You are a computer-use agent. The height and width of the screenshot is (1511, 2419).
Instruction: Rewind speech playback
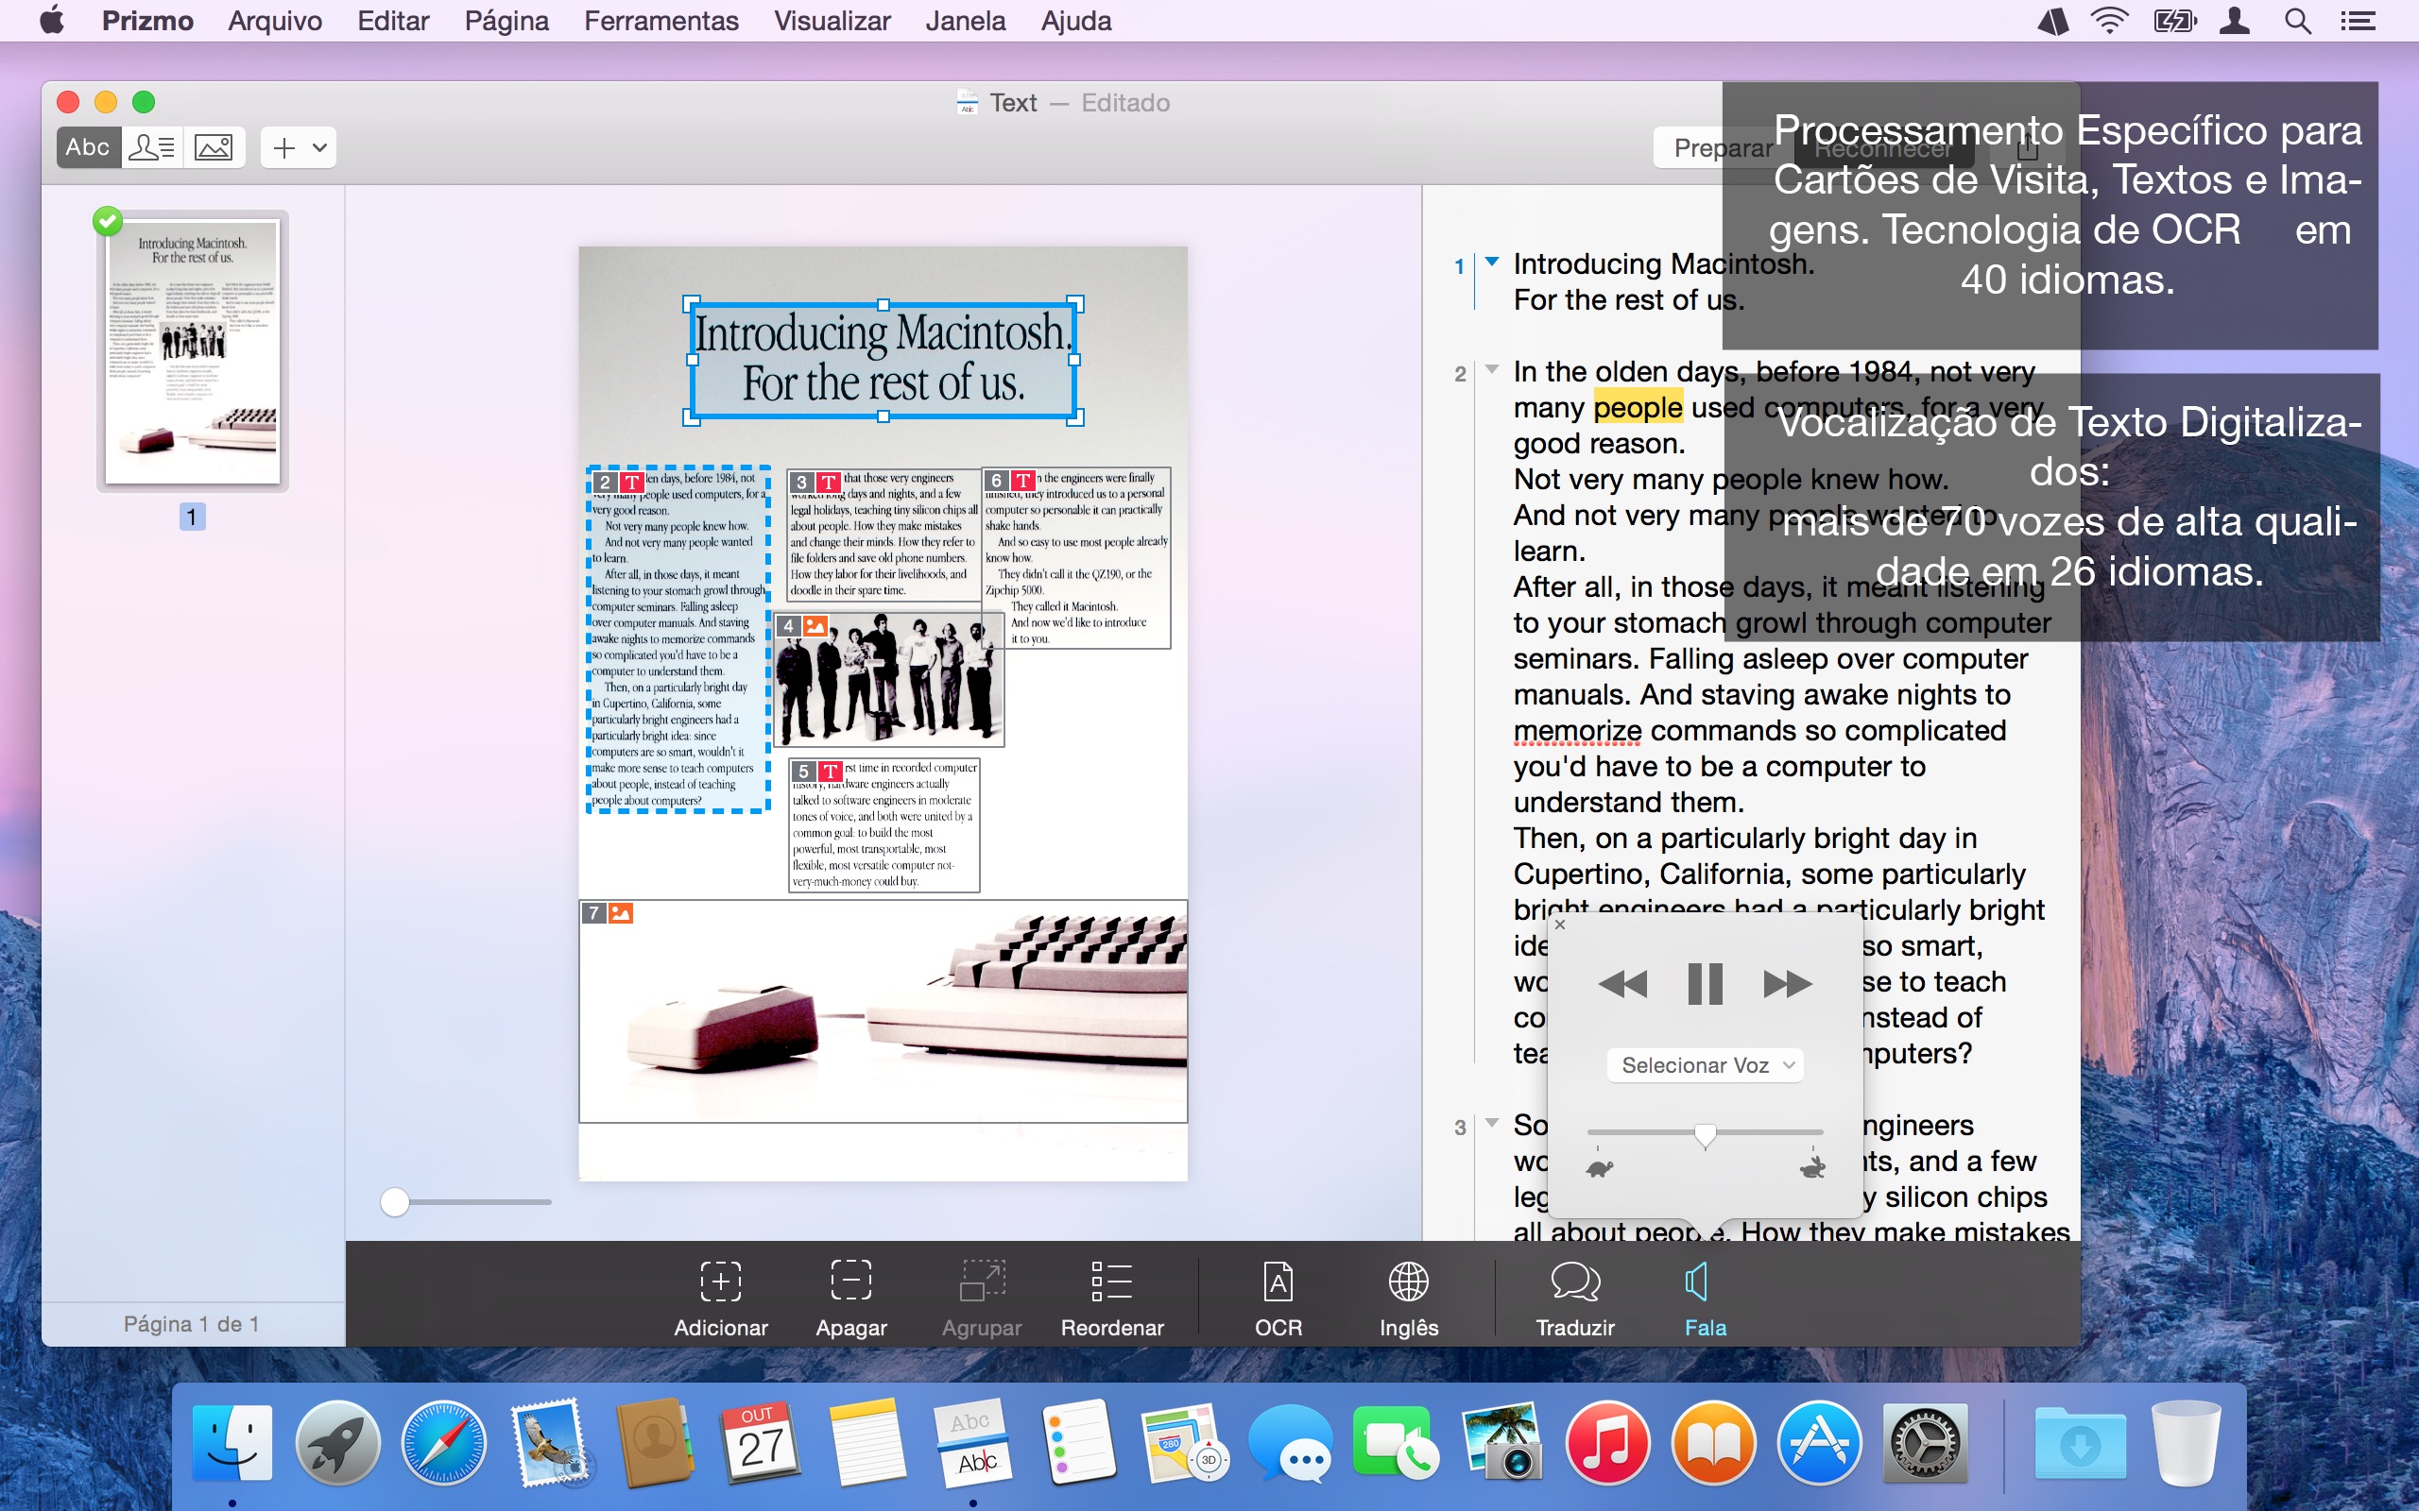tap(1622, 984)
